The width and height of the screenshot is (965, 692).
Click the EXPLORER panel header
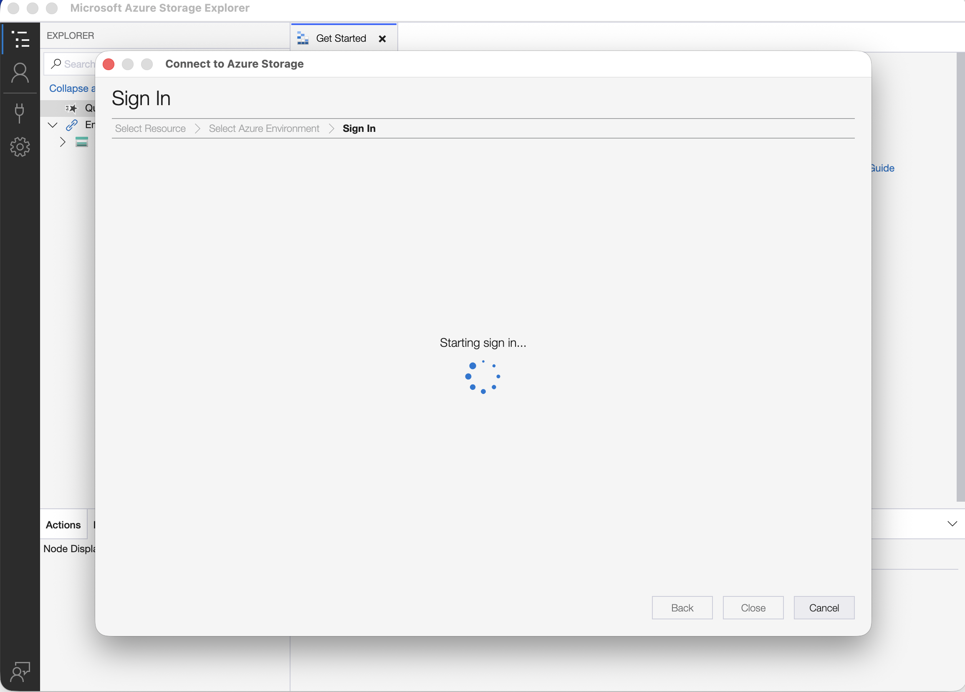pyautogui.click(x=70, y=36)
